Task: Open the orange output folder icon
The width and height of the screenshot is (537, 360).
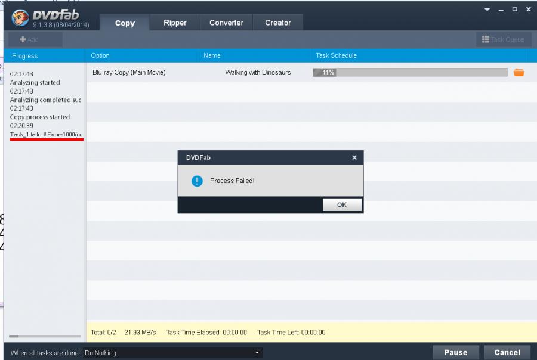Action: coord(519,72)
